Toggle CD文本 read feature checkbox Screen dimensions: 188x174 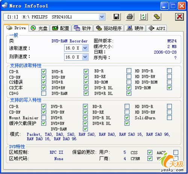44,88
